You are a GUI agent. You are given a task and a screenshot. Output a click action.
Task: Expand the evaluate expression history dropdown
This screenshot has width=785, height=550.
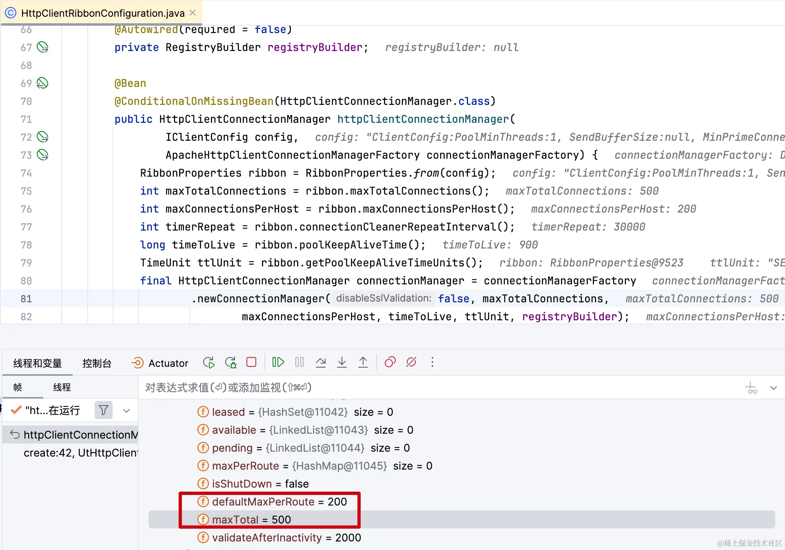pyautogui.click(x=773, y=388)
